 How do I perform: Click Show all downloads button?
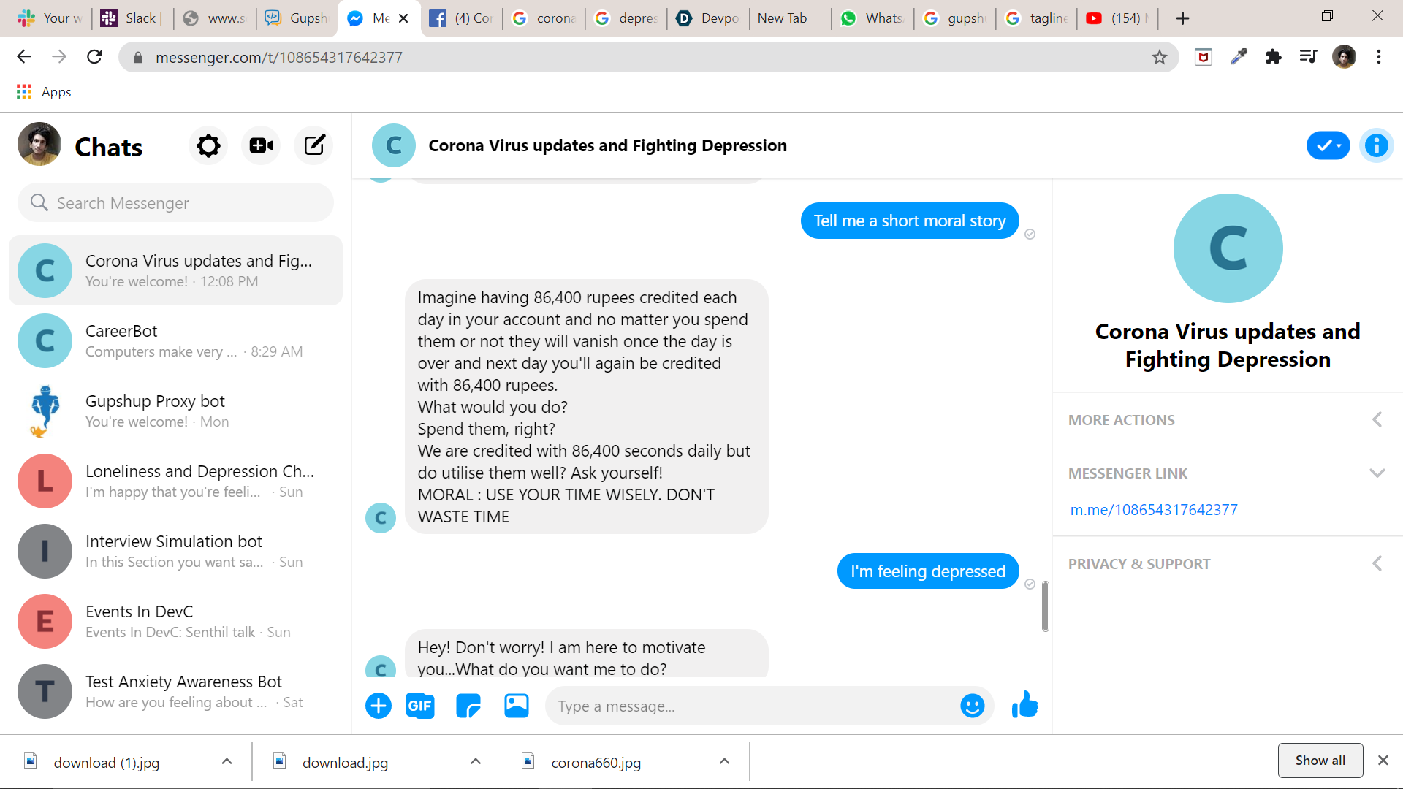click(x=1320, y=761)
